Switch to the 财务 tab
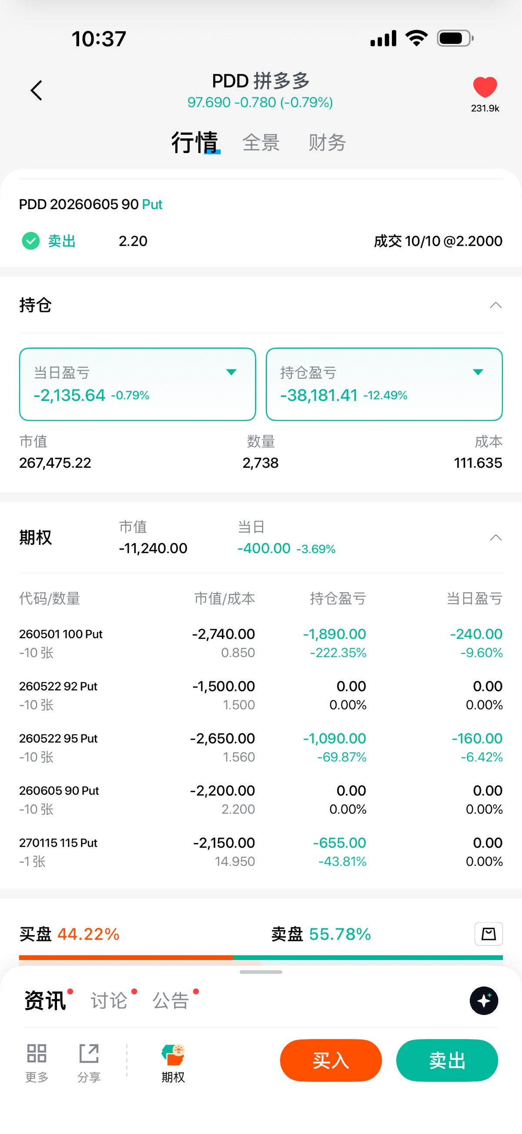The image size is (522, 1134). pyautogui.click(x=327, y=143)
